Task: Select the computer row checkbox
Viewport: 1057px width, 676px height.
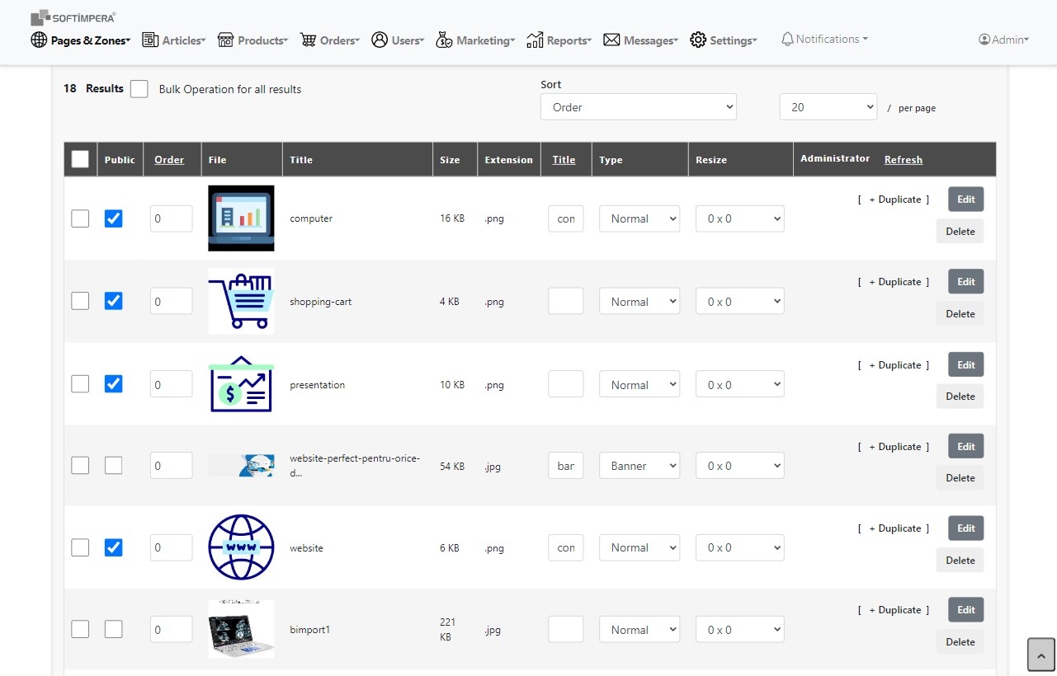Action: coord(80,218)
